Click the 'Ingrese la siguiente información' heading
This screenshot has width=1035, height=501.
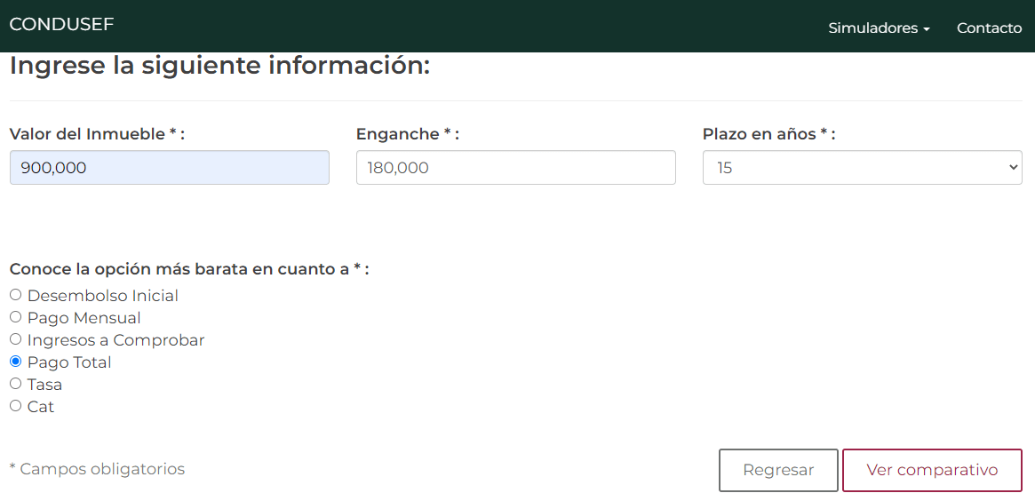(x=219, y=66)
